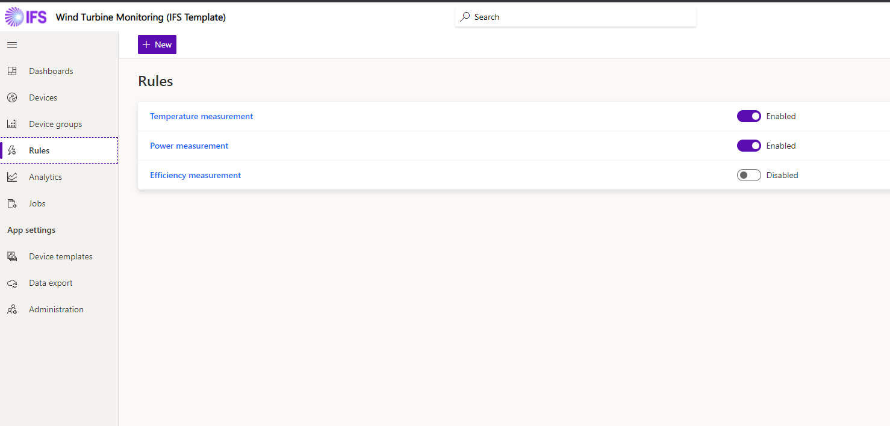This screenshot has height=426, width=890.
Task: Click the Administration people icon
Action: (x=12, y=309)
